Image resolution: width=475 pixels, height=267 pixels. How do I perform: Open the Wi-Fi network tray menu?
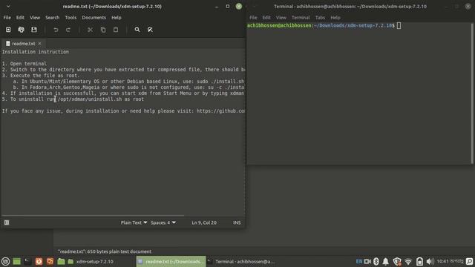point(408,261)
